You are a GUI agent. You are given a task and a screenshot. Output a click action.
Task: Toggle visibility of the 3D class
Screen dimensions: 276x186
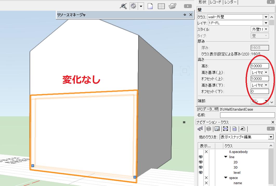(201, 167)
